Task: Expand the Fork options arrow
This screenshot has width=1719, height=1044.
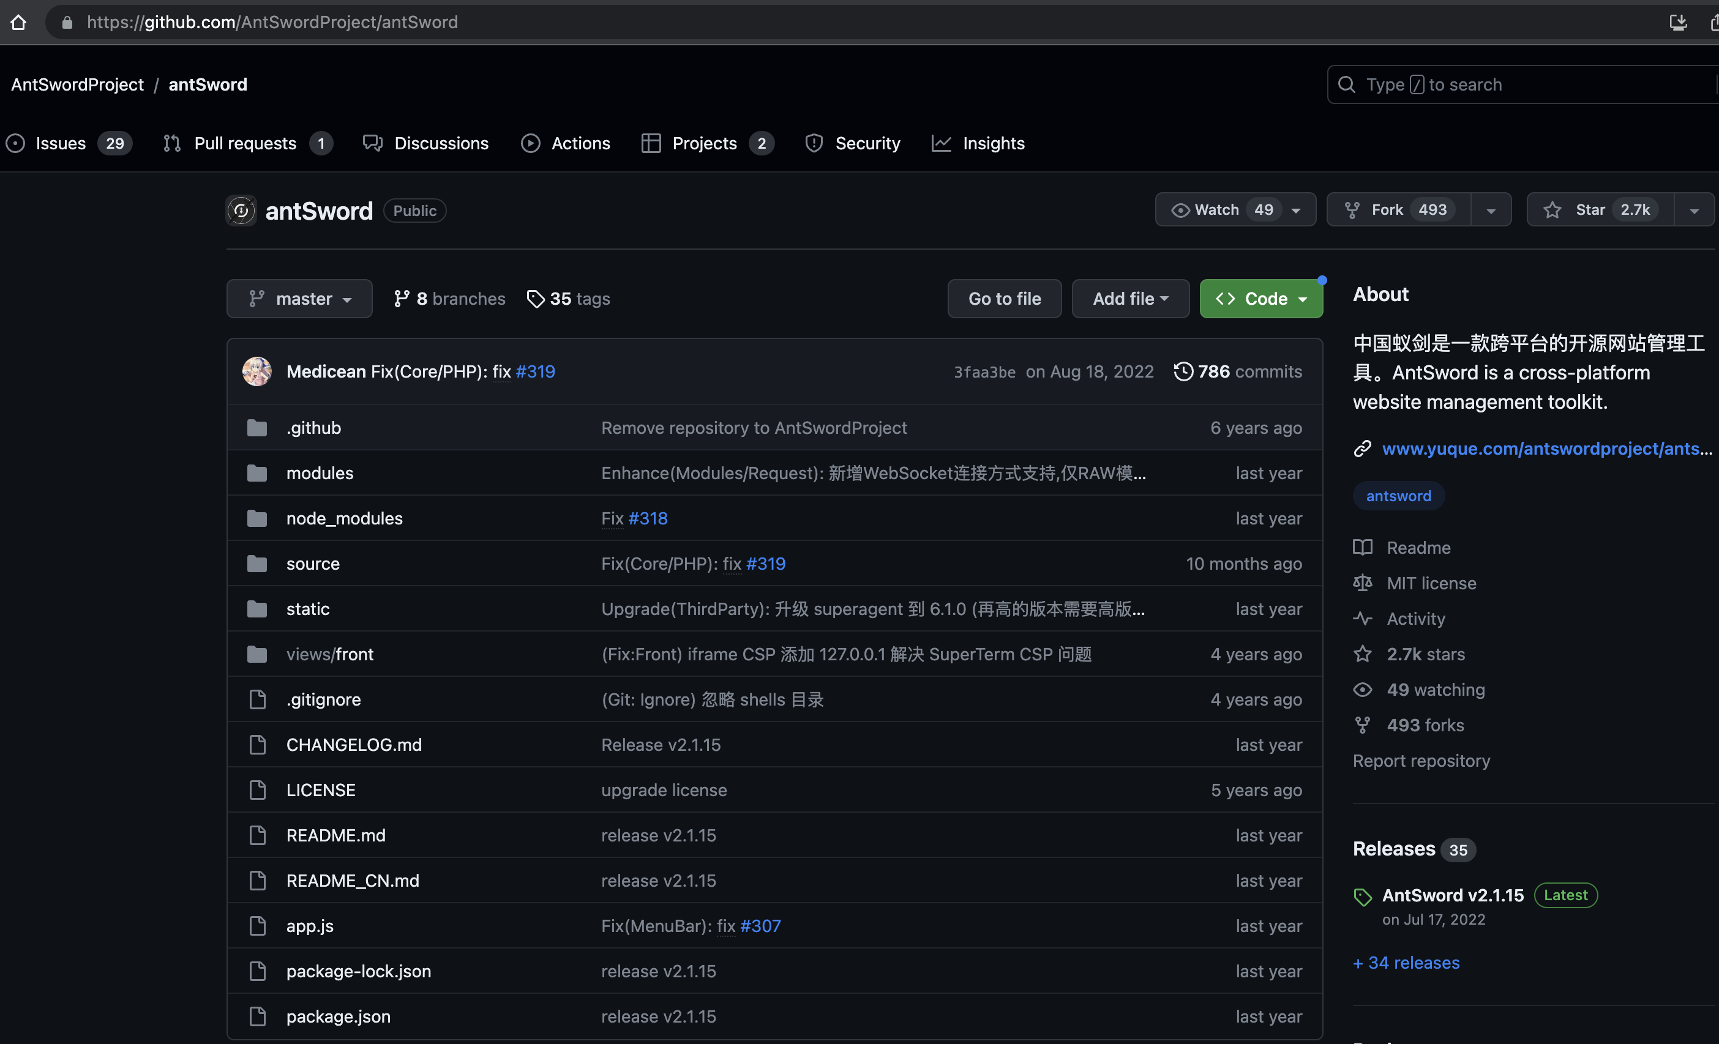Action: pos(1491,210)
